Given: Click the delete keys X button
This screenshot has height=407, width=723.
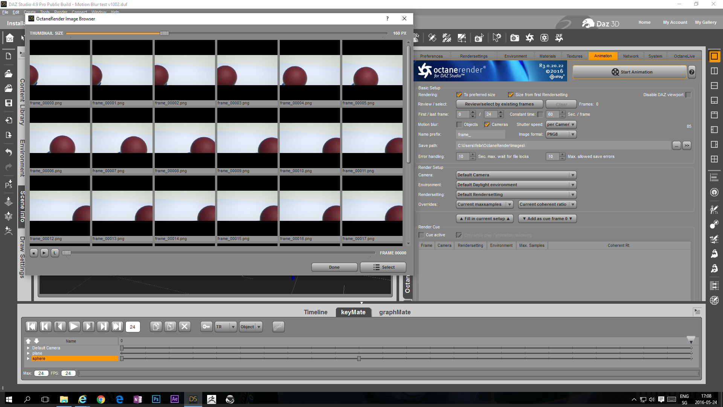Looking at the screenshot, I should click(185, 327).
